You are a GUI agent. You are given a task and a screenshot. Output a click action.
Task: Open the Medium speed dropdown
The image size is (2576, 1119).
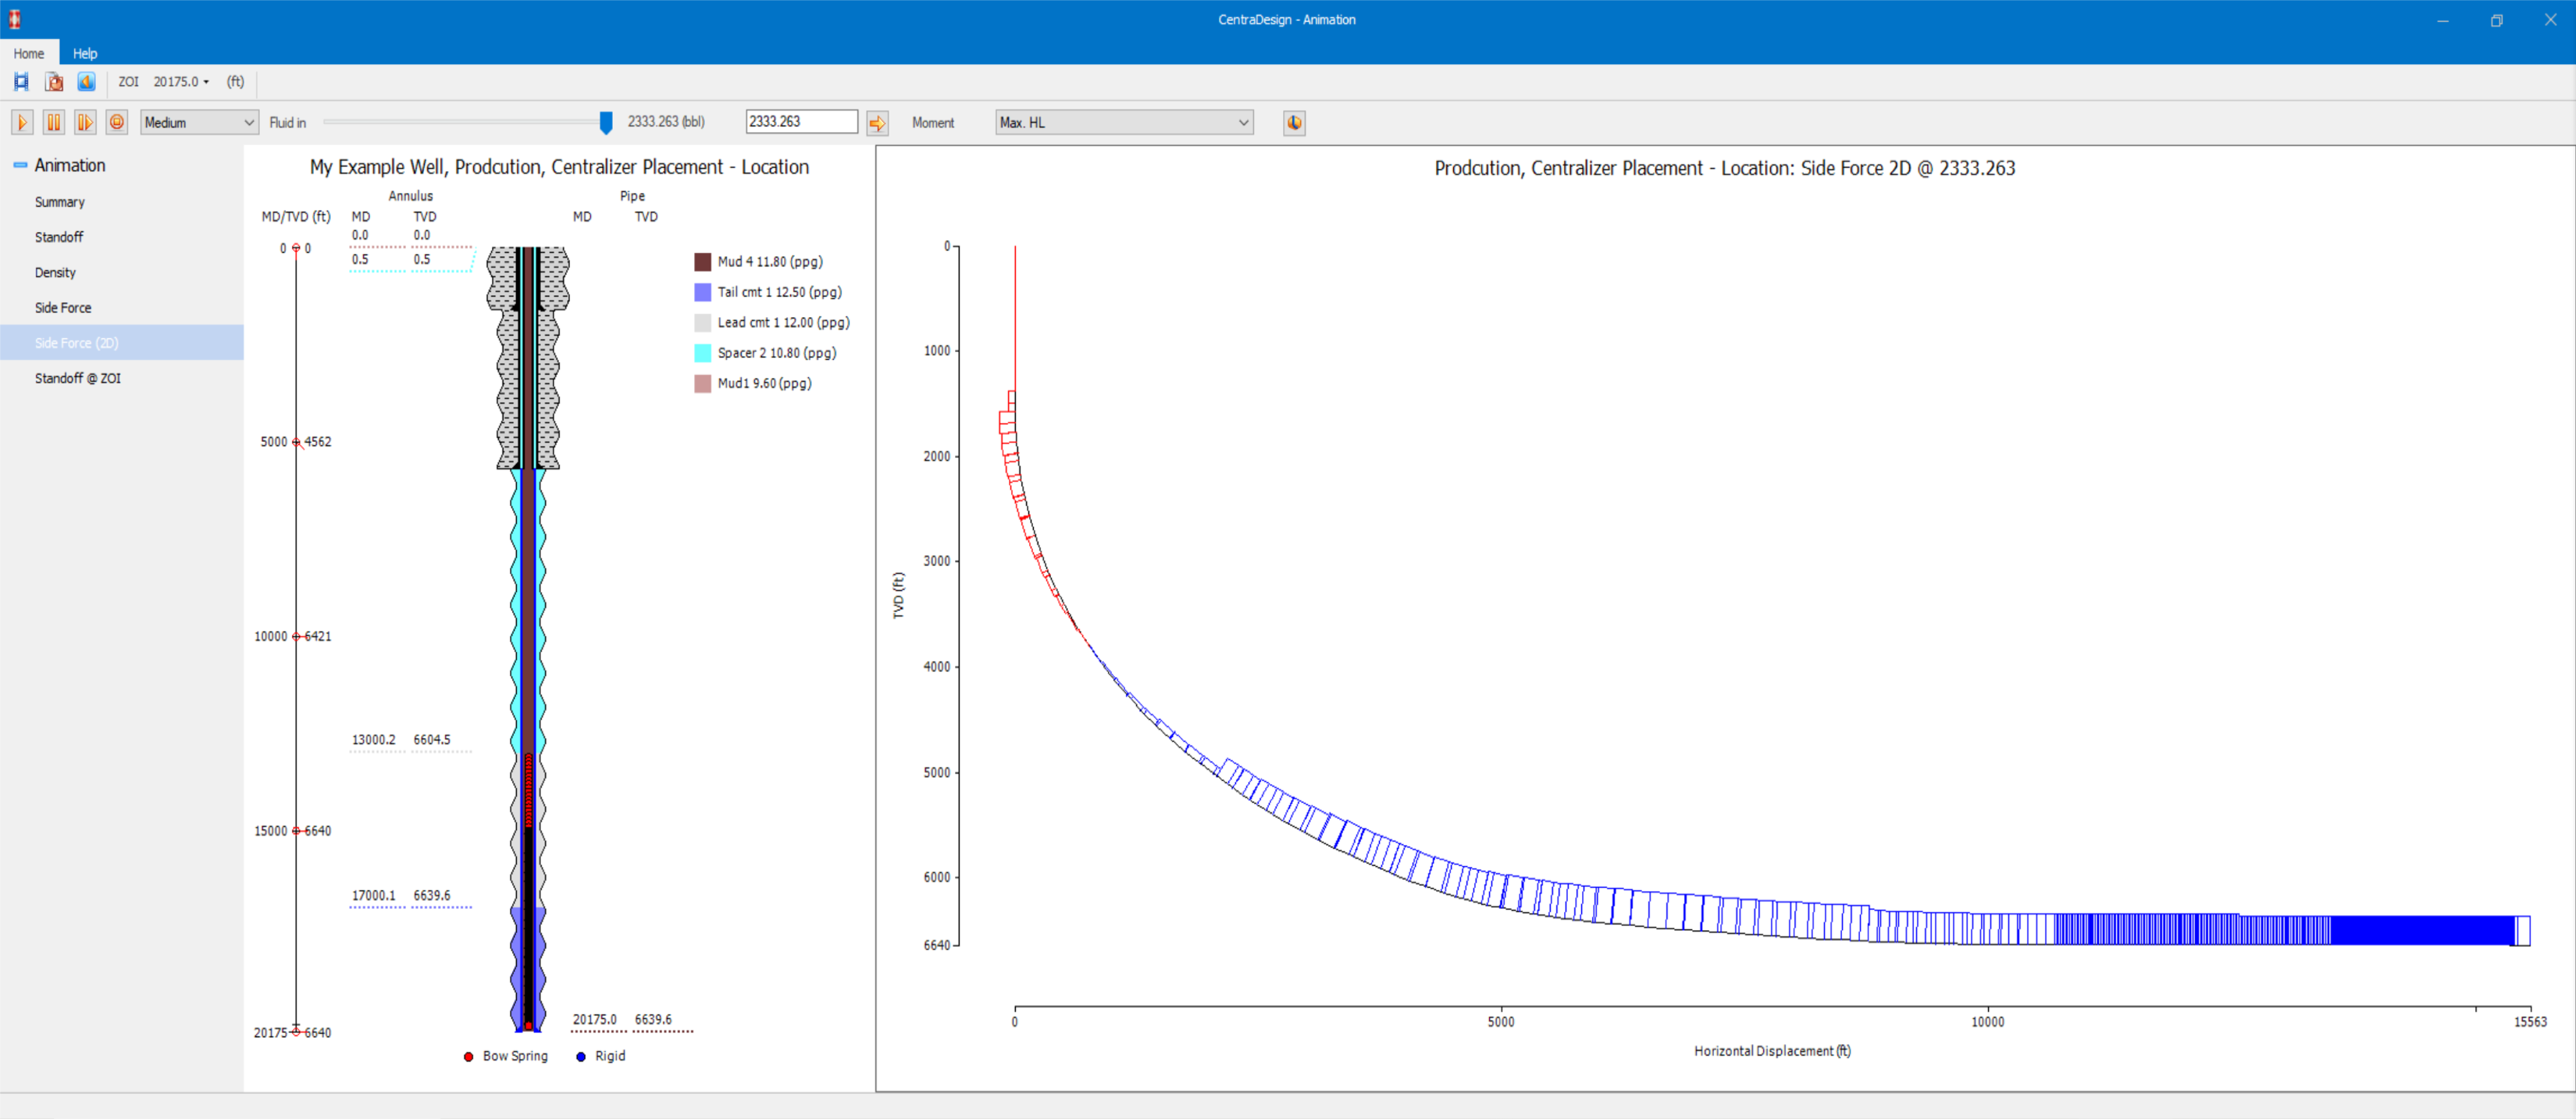click(199, 122)
